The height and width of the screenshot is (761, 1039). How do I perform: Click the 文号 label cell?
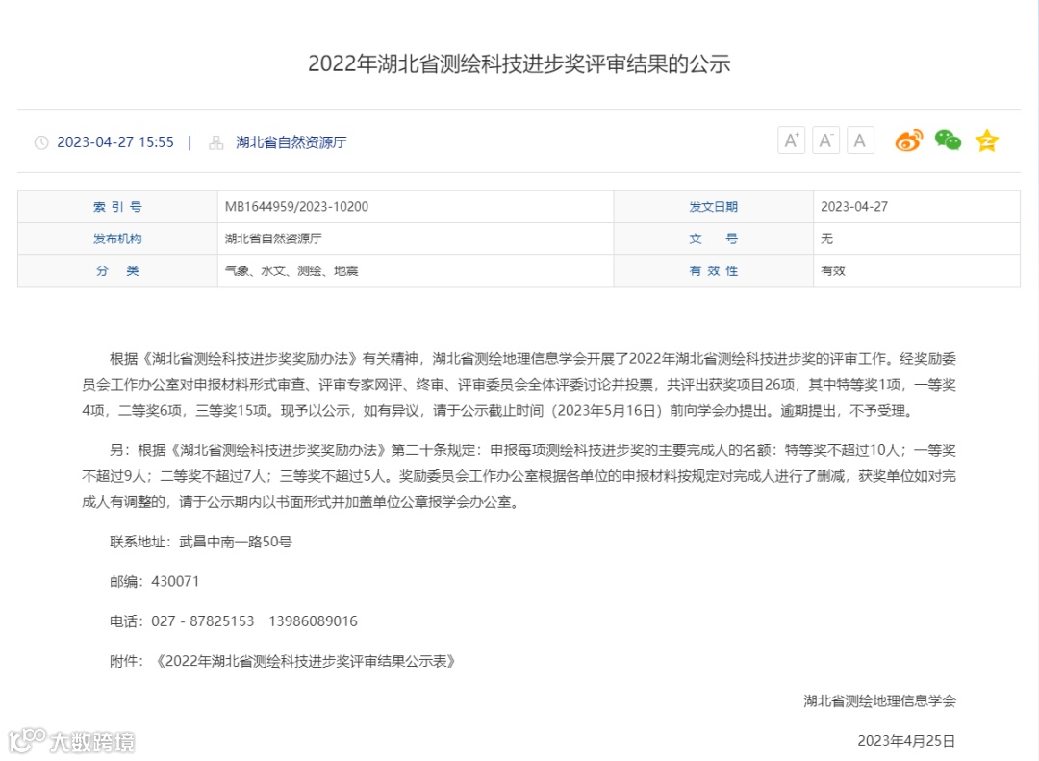coord(714,239)
